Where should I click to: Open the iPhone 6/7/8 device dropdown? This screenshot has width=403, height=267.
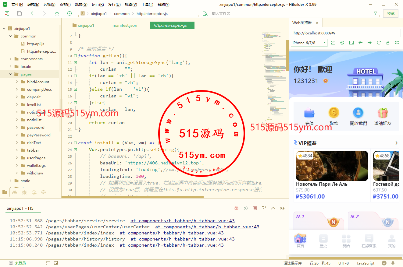click(x=309, y=43)
